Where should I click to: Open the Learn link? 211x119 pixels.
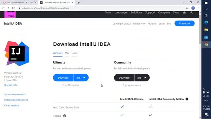[162, 23]
